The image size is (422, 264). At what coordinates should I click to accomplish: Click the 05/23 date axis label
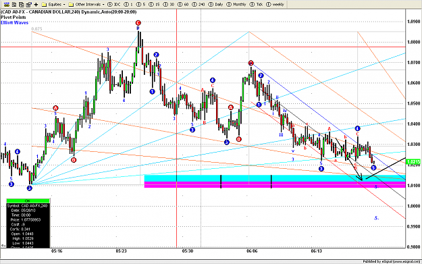coord(122,250)
